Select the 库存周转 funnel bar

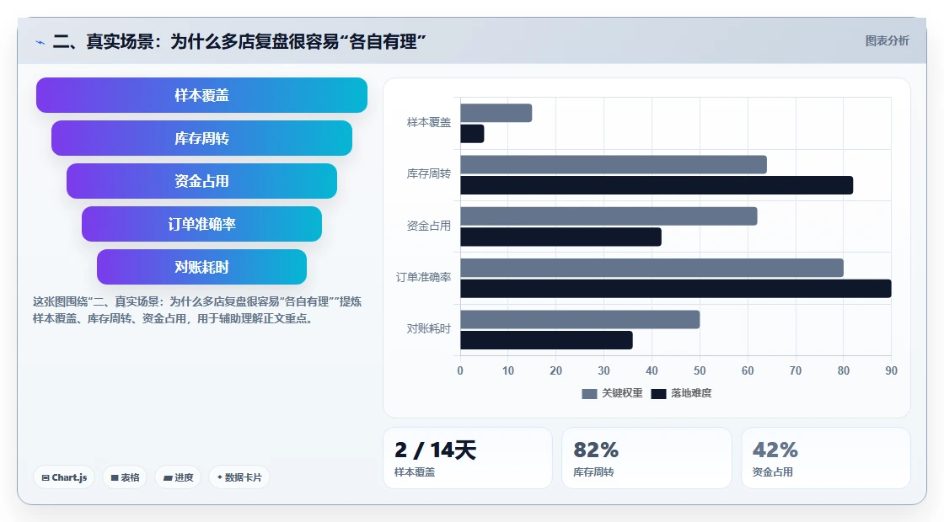pos(201,138)
